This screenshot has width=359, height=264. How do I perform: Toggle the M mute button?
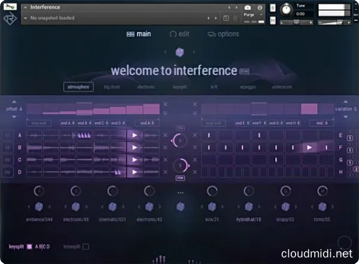pos(273,20)
